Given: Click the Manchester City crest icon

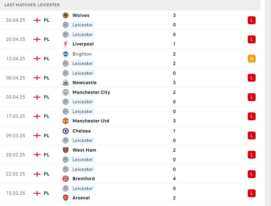Looking at the screenshot, I should point(66,92).
